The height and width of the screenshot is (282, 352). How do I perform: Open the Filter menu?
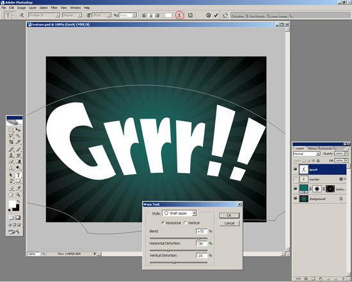[54, 8]
